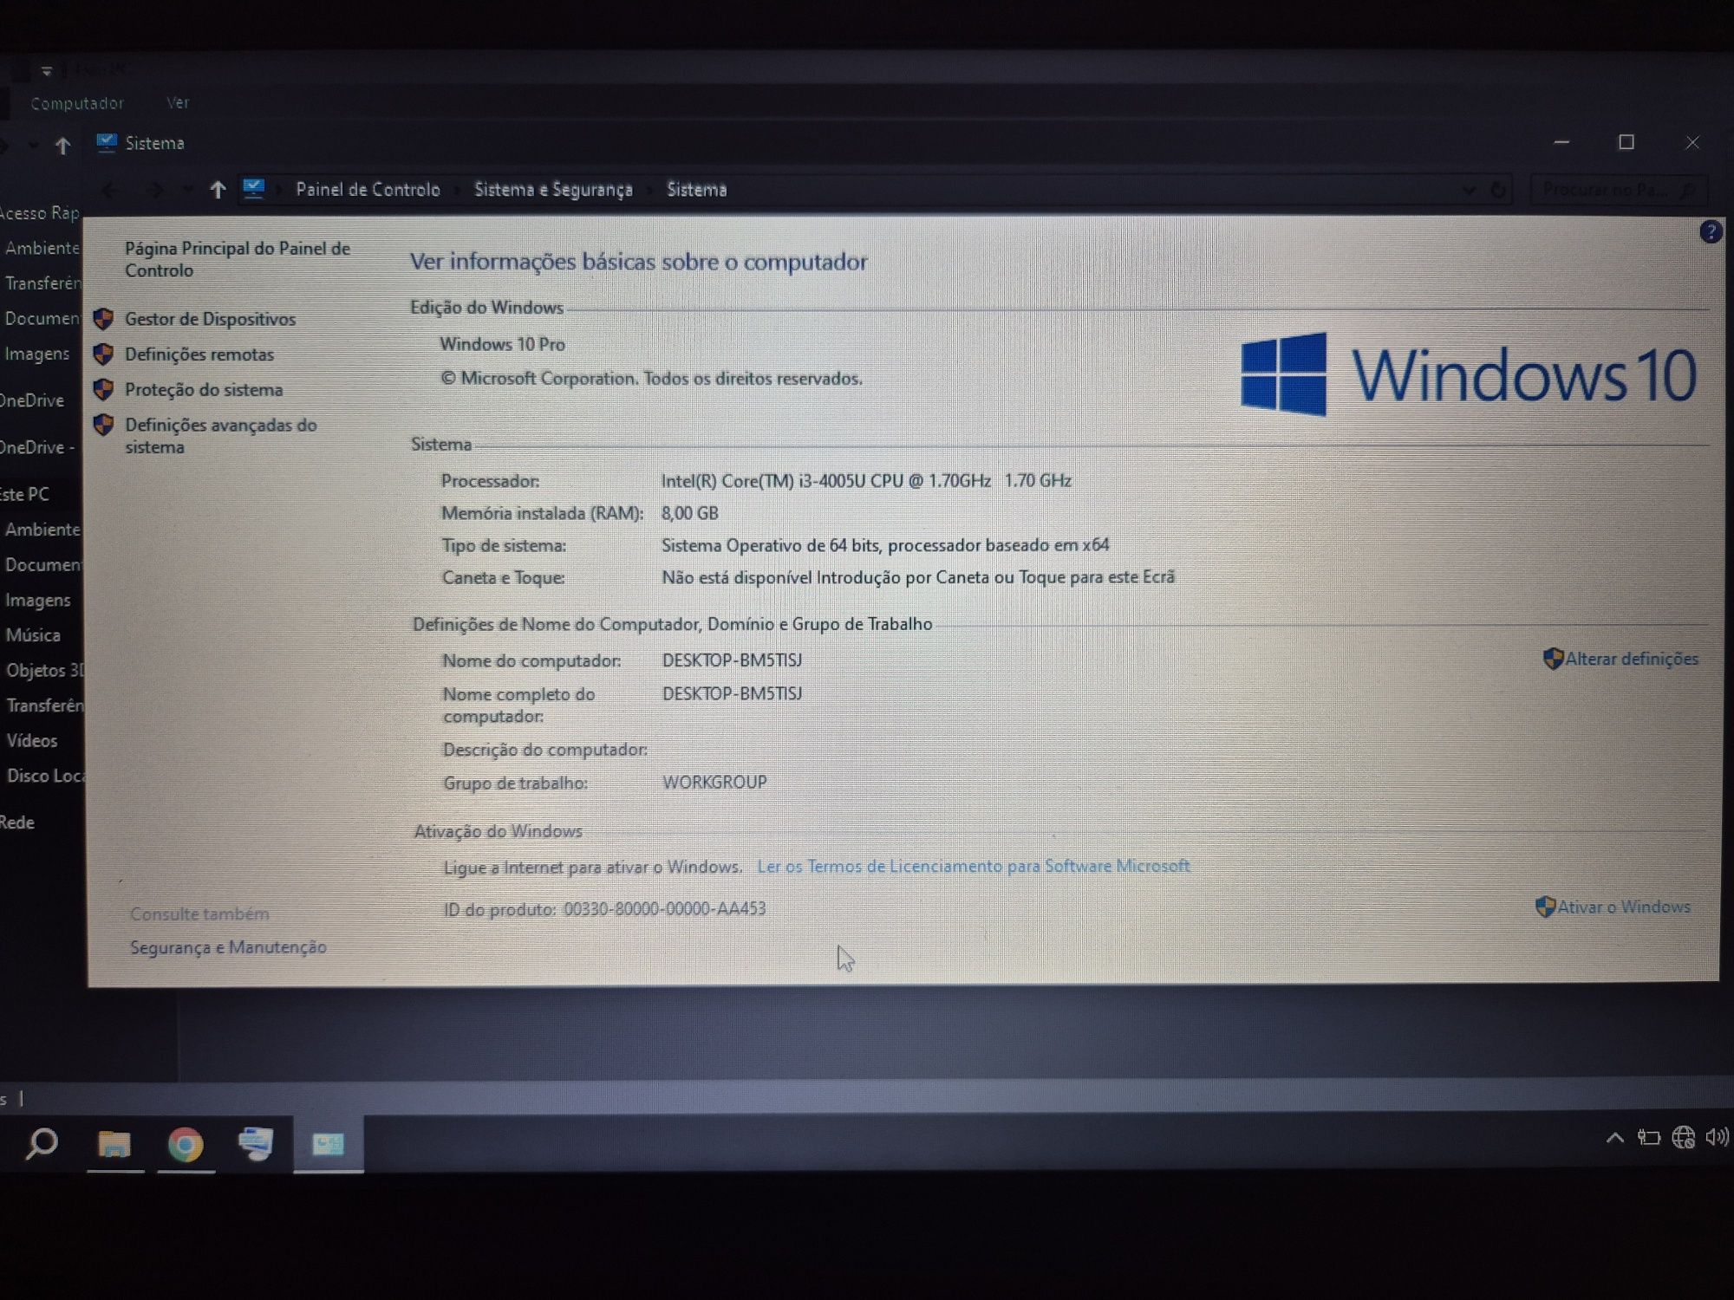This screenshot has height=1300, width=1734.
Task: Click computer name DESKTOP-BM5TISJ
Action: 732,660
